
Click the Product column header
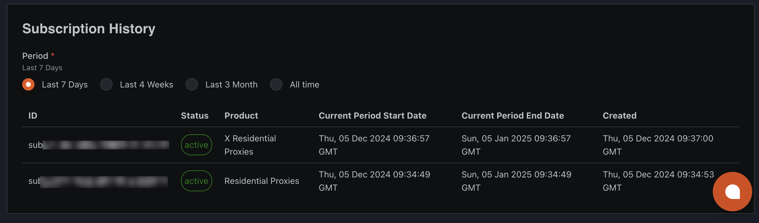[x=241, y=116]
